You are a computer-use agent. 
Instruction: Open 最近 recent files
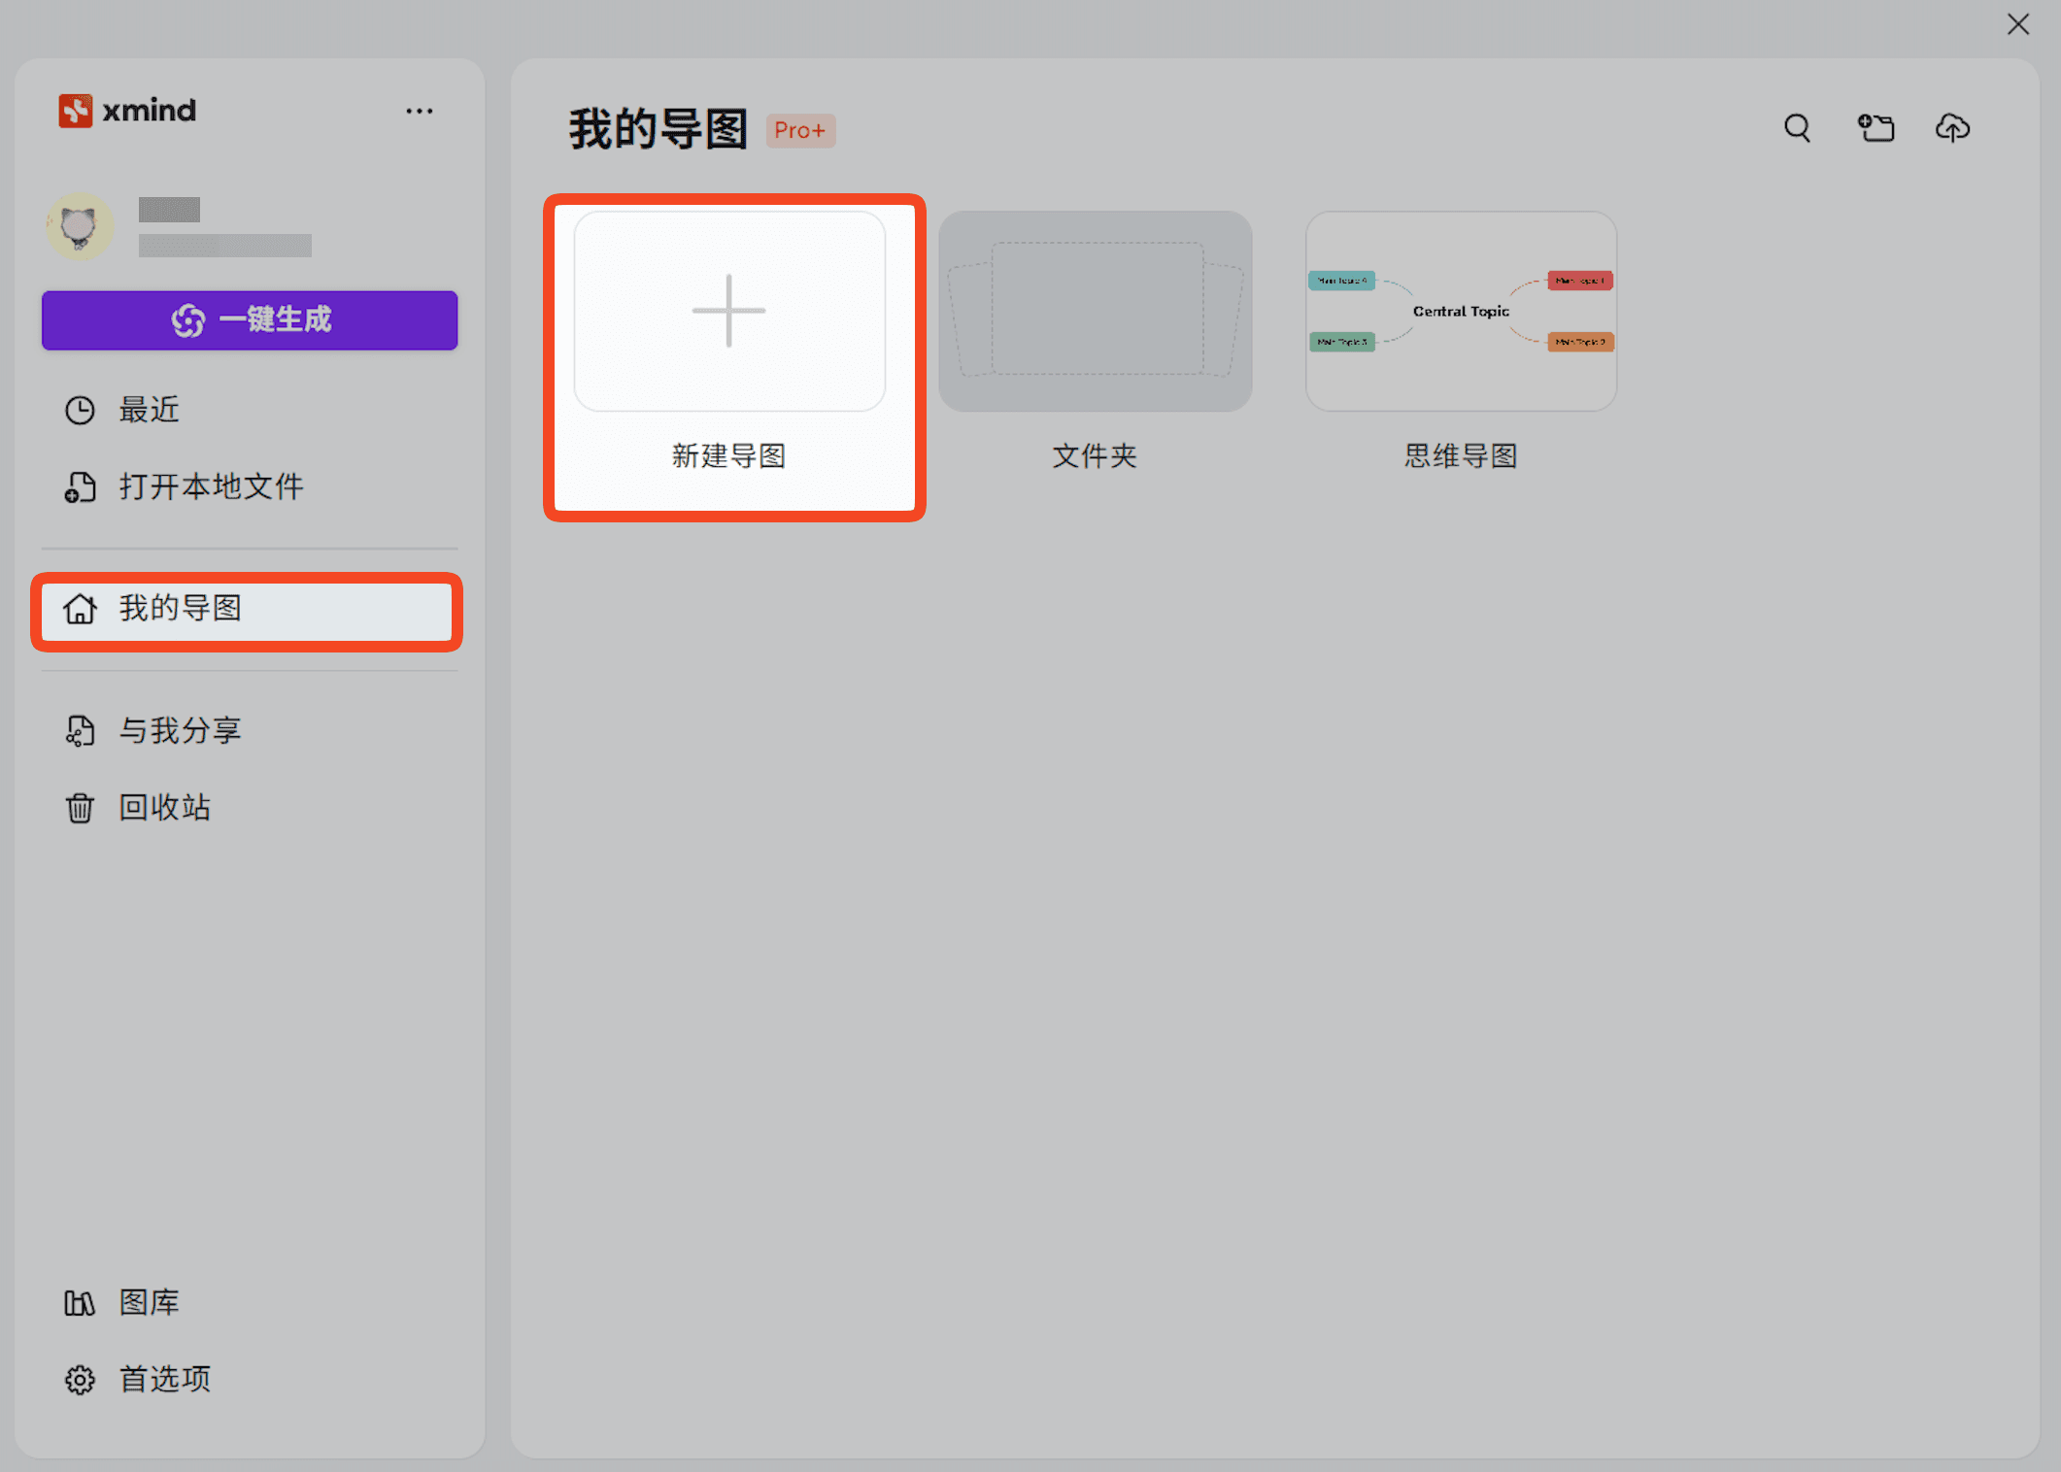150,410
